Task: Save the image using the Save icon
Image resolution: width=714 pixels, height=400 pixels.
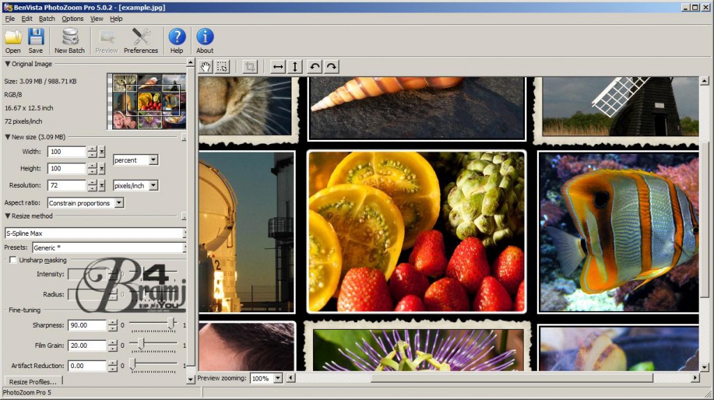Action: pyautogui.click(x=36, y=41)
